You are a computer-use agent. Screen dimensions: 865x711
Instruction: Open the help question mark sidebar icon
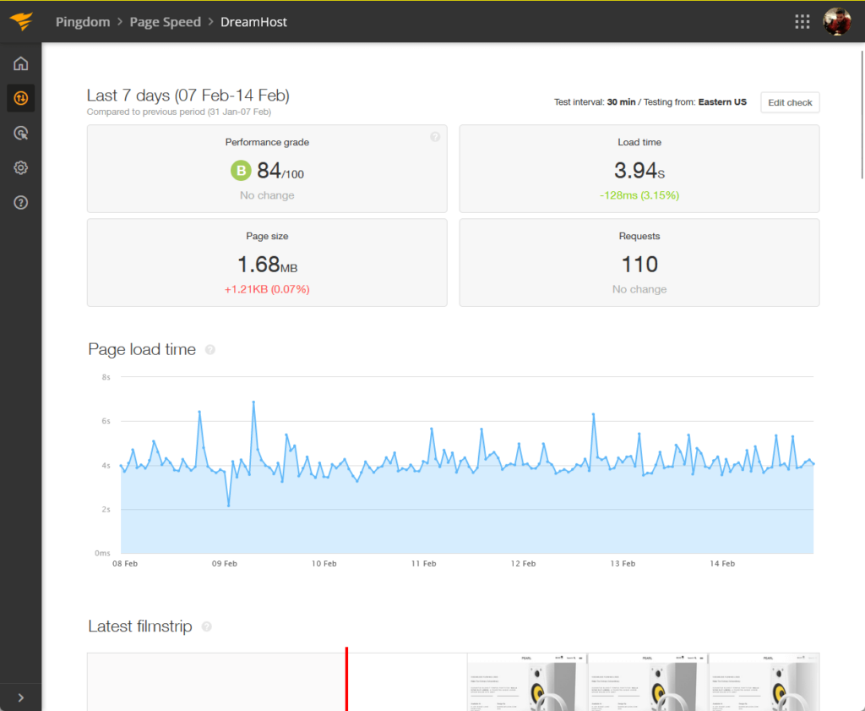(20, 203)
